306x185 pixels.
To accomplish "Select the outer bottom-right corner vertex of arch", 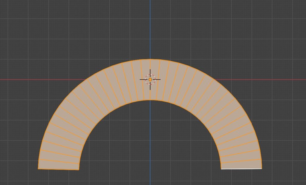I will 262,169.
